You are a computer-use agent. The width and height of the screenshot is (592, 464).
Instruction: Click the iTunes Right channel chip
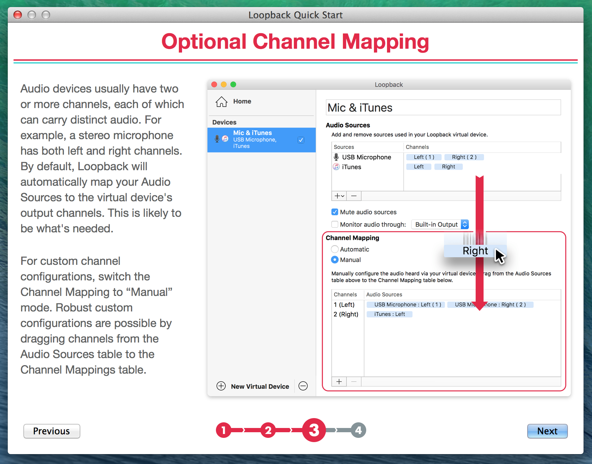pyautogui.click(x=448, y=167)
